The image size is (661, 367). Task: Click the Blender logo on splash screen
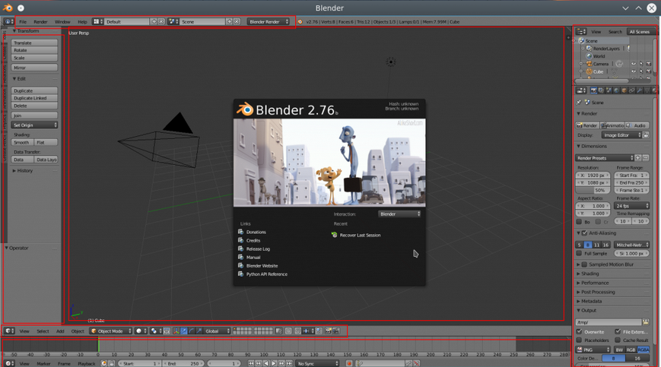coord(245,110)
